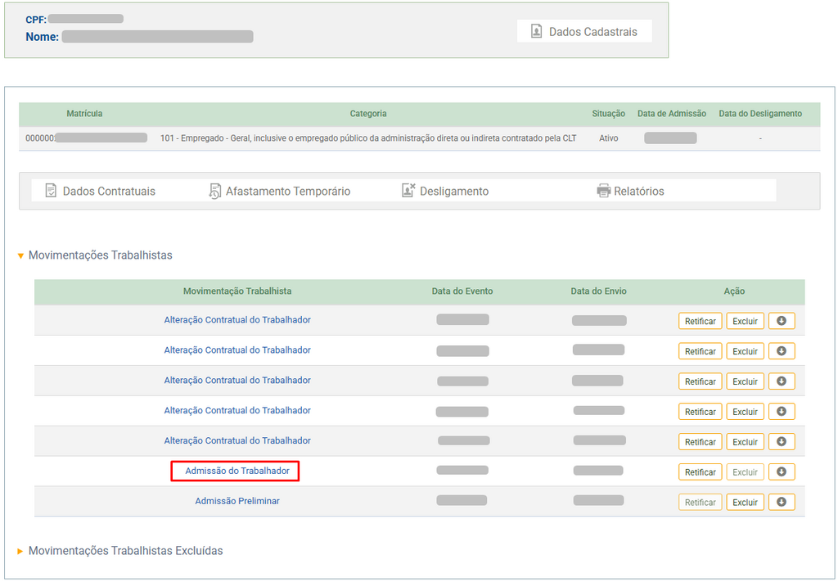Click the Dados Contratuais document icon
Viewport: 838px width, 582px height.
pyautogui.click(x=51, y=191)
